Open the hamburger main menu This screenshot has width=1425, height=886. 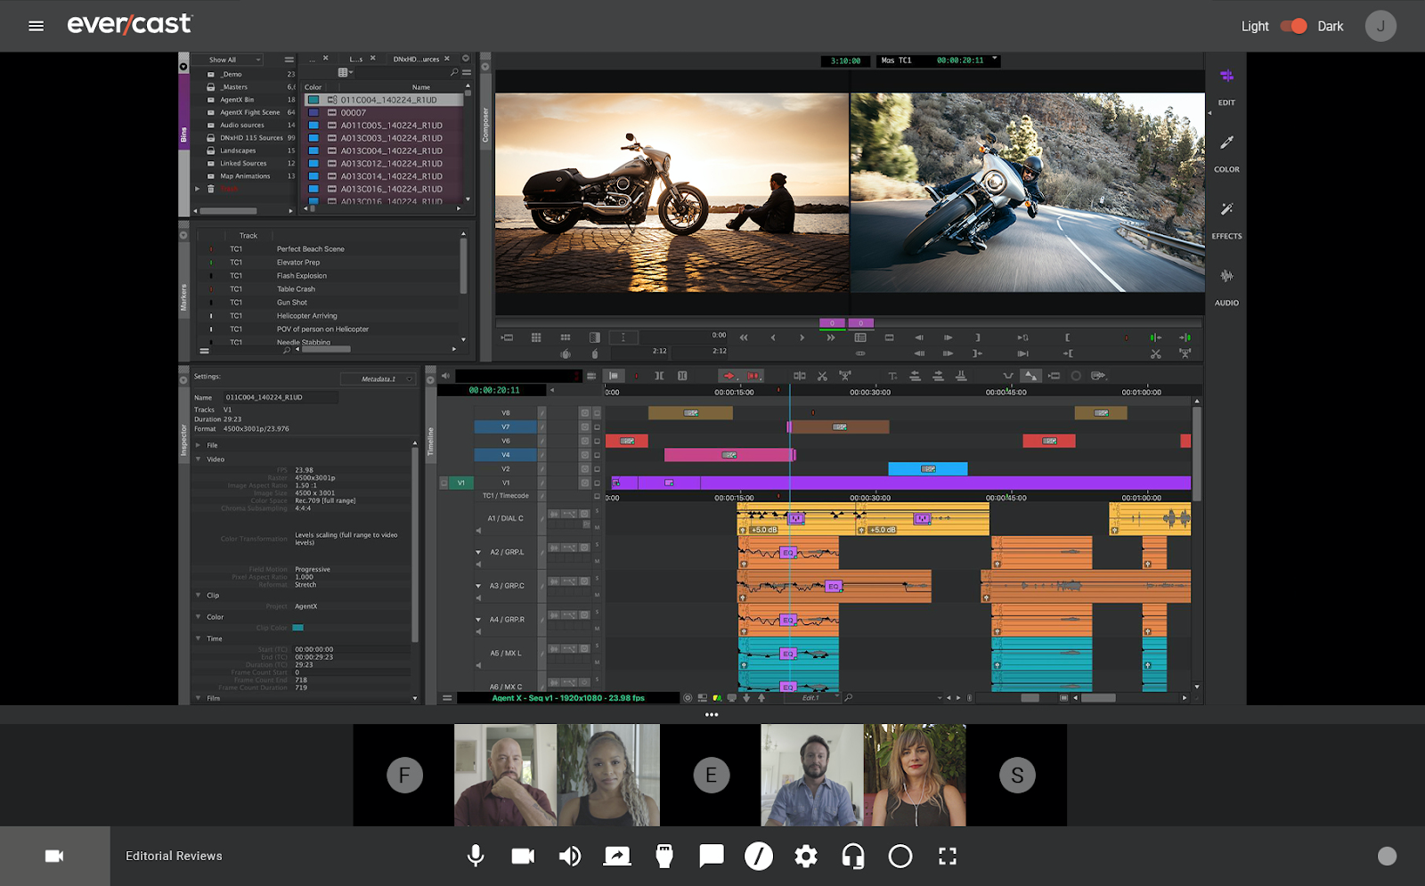click(x=36, y=26)
